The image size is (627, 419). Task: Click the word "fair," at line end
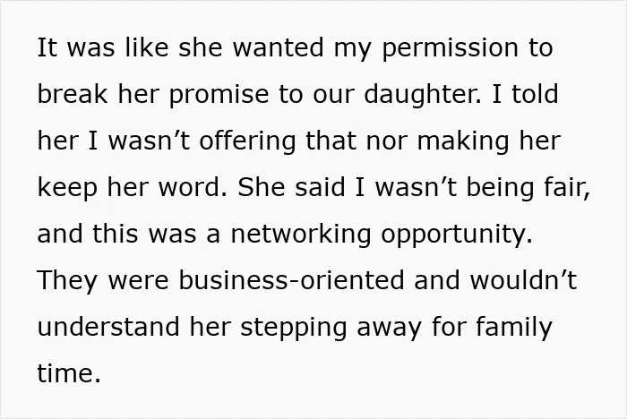point(566,187)
